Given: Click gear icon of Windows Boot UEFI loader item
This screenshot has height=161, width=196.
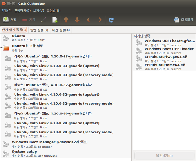Looking at the screenshot, I should coord(139,51).
